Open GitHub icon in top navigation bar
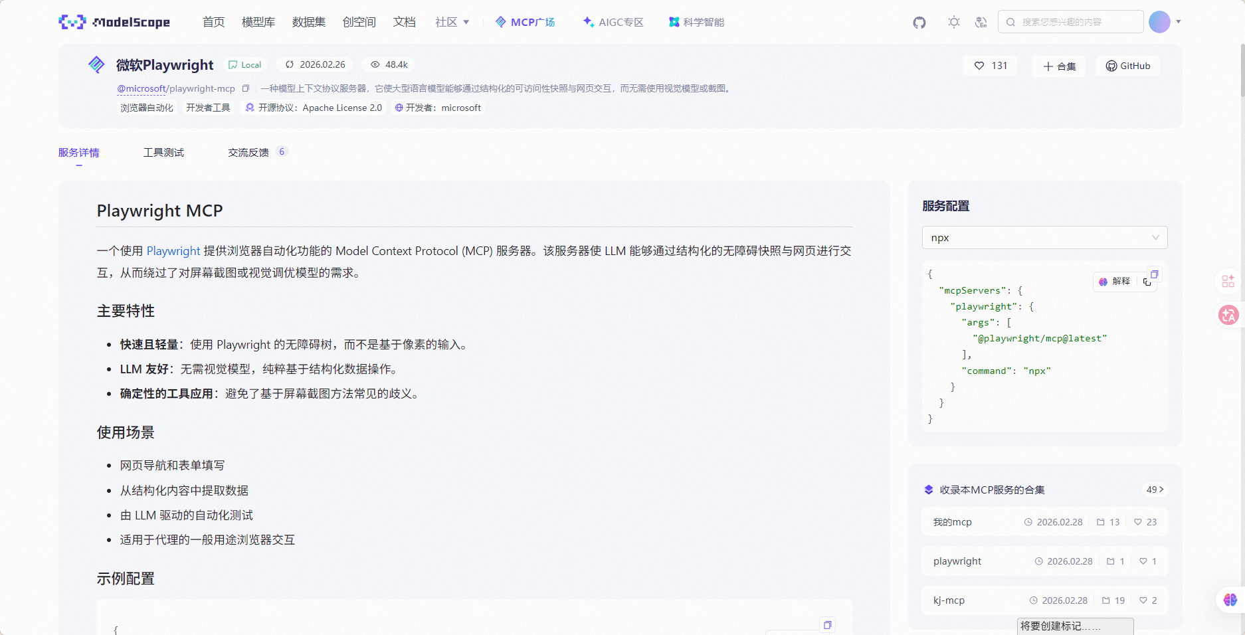The height and width of the screenshot is (635, 1245). pyautogui.click(x=919, y=23)
